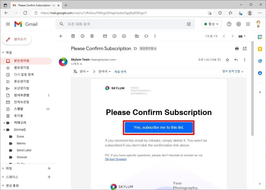Viewport: 266px width, 190px height.
Task: Open Contacts side panel
Action: pos(260,73)
